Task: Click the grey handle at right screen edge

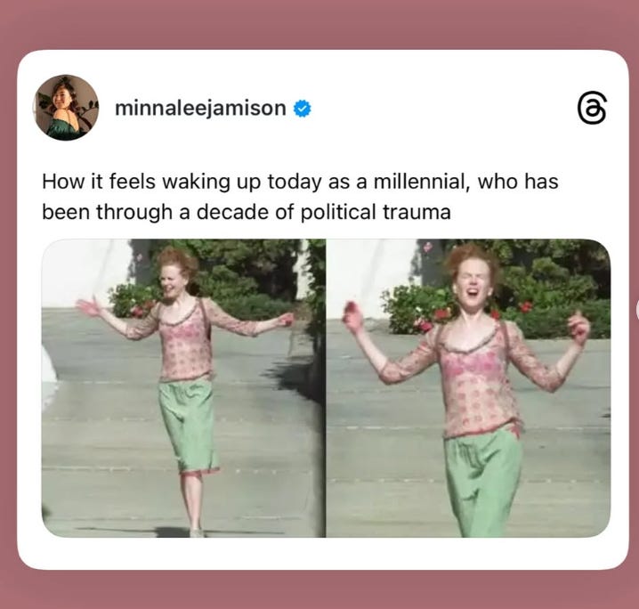Action: (637, 310)
